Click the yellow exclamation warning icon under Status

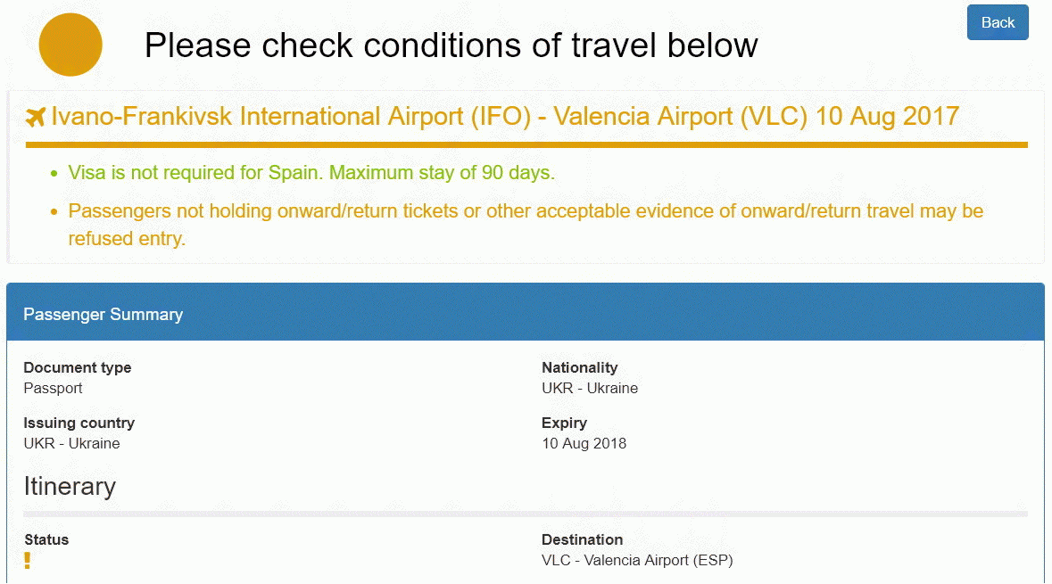pos(28,561)
